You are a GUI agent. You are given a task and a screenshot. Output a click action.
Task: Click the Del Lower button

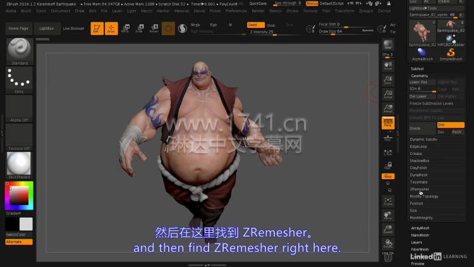[x=422, y=96]
